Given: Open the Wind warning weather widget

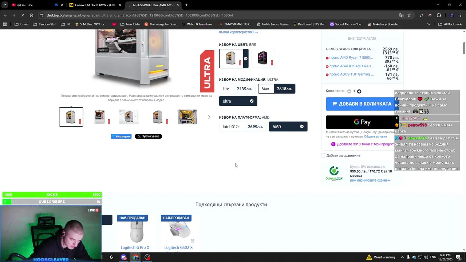Looking at the screenshot, I should pos(380,257).
